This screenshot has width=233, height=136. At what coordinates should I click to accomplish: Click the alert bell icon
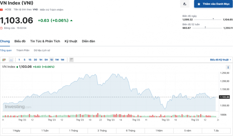[x=184, y=4]
